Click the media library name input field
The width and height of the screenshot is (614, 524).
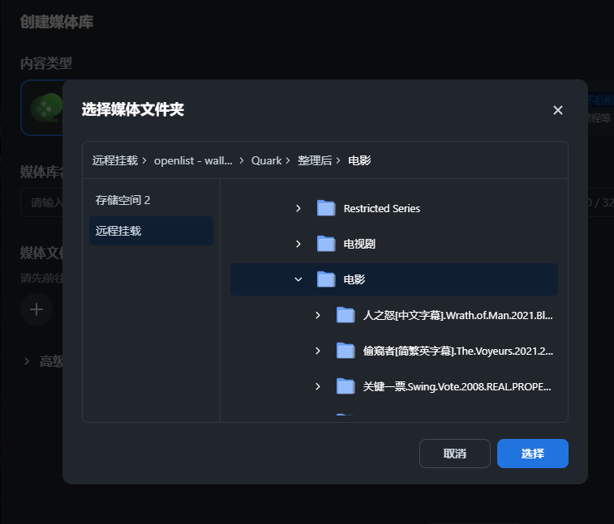pyautogui.click(x=41, y=202)
